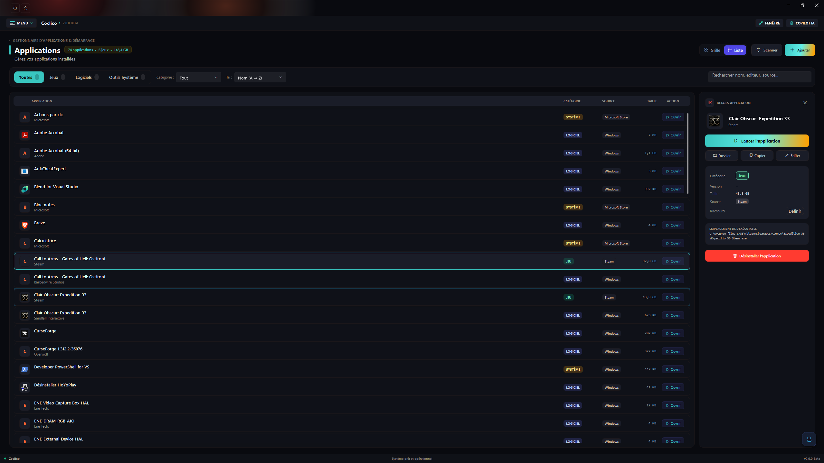
Task: Click the Désinstaller HoYoPlay icon
Action: [x=25, y=387]
